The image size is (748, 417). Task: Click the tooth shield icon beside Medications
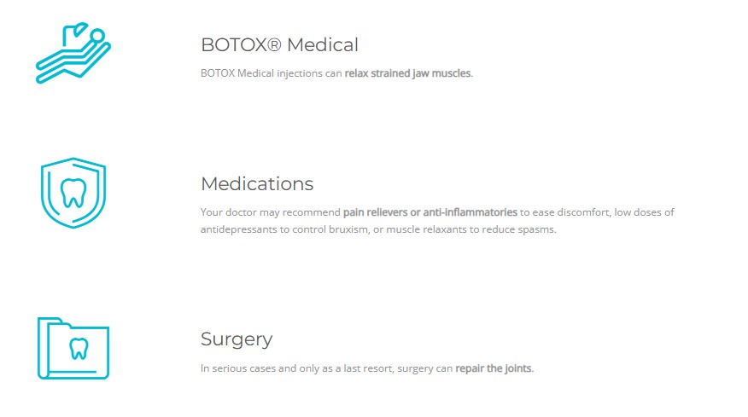pyautogui.click(x=73, y=193)
